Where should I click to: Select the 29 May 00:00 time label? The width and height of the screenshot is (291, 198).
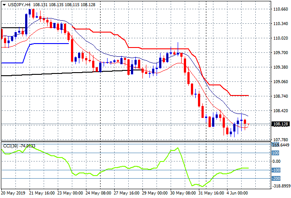coord(155,193)
